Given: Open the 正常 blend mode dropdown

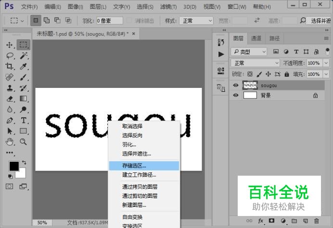Looking at the screenshot, I should (x=255, y=63).
